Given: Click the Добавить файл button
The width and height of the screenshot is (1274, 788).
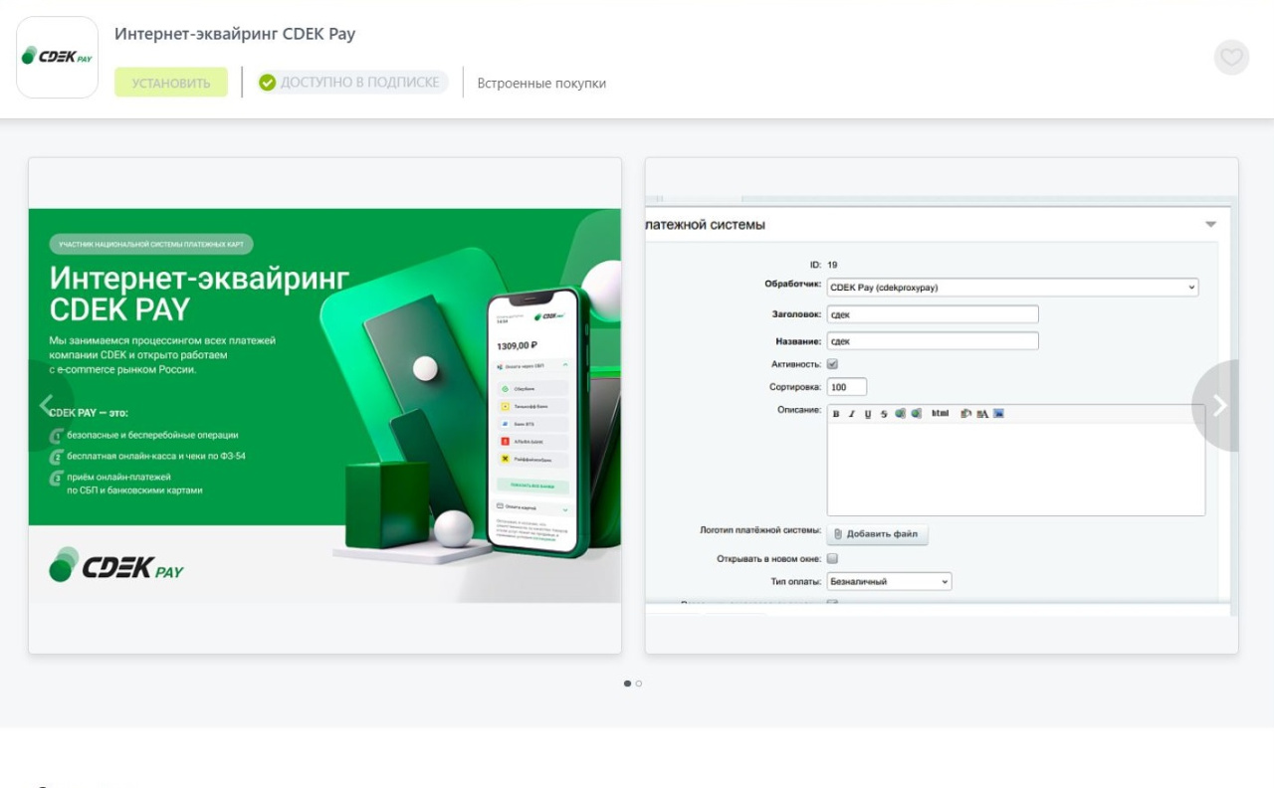Looking at the screenshot, I should point(877,534).
